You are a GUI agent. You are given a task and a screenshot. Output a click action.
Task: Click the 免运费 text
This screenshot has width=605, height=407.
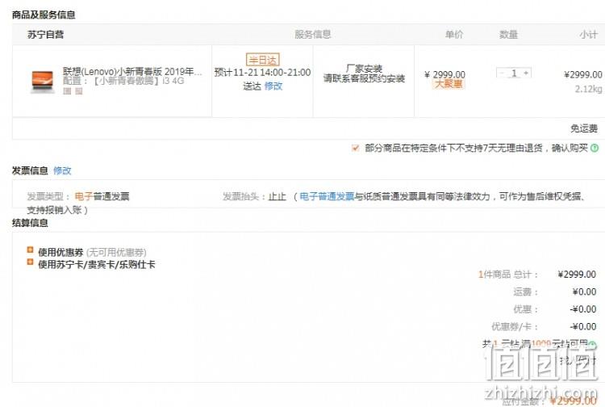(584, 128)
